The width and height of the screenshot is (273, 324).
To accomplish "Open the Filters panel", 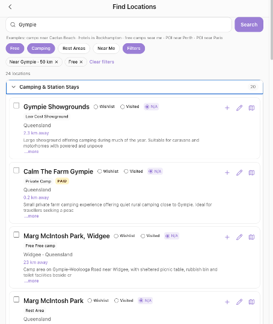I will [133, 49].
